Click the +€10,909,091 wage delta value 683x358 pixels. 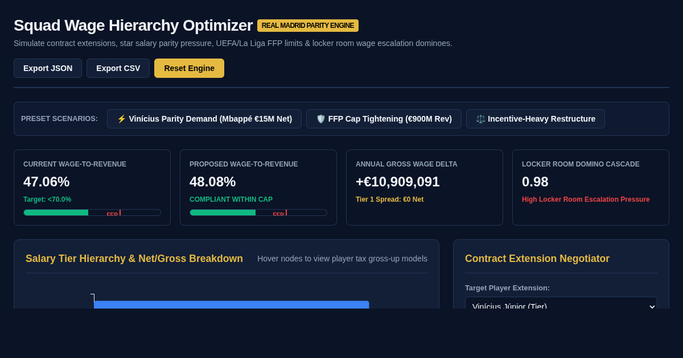coord(398,182)
